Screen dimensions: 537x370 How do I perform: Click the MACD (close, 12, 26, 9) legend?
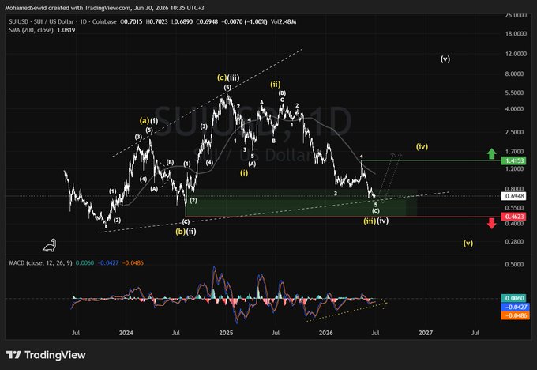pos(40,263)
